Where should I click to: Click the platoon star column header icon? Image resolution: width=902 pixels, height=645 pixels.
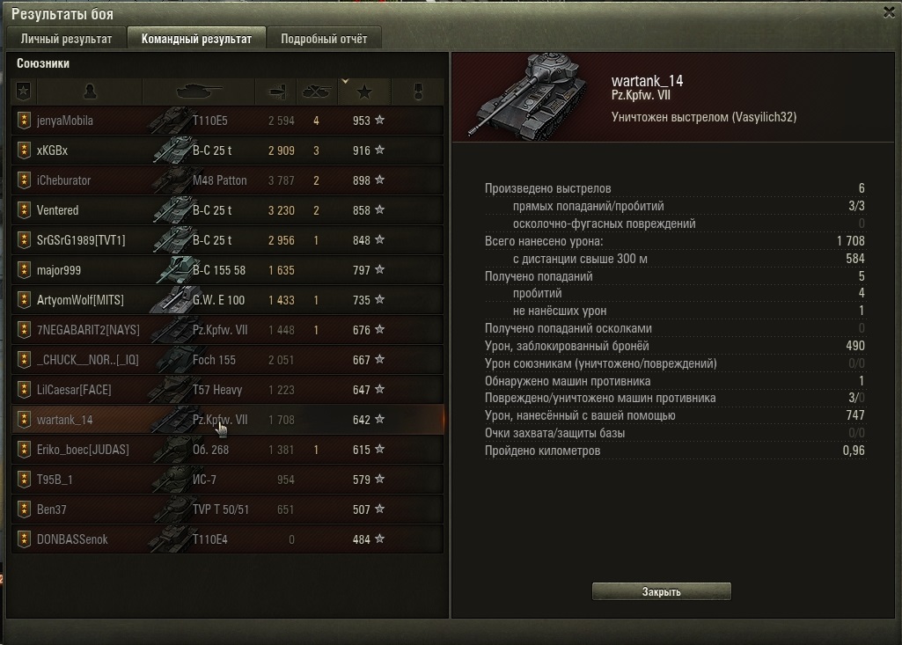pos(24,92)
